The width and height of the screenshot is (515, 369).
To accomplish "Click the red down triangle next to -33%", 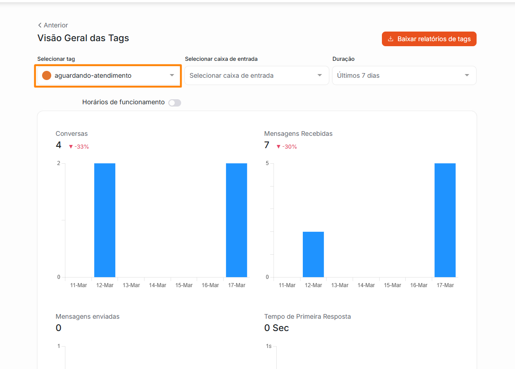I will coord(71,147).
